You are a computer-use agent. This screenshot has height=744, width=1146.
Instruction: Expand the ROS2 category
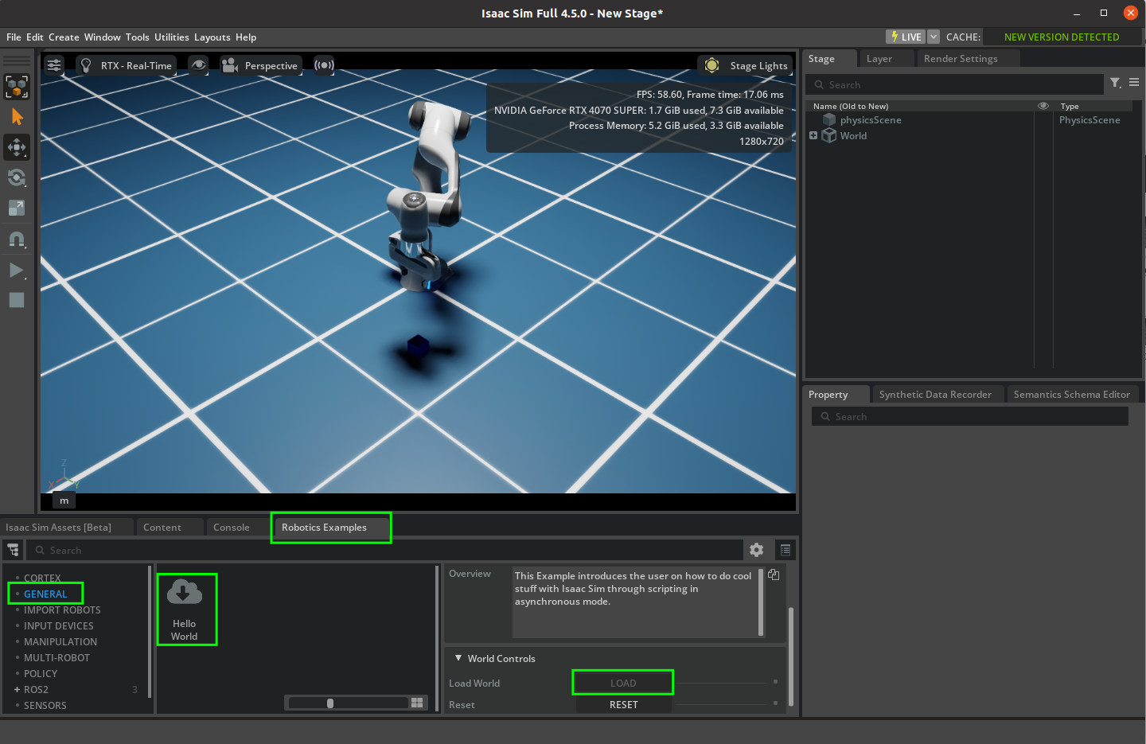(18, 689)
